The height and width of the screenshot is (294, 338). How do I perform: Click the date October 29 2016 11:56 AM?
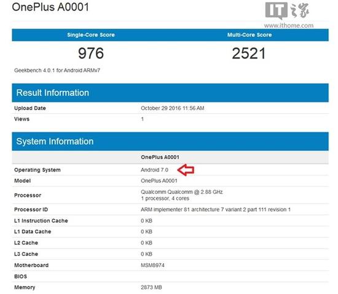173,108
